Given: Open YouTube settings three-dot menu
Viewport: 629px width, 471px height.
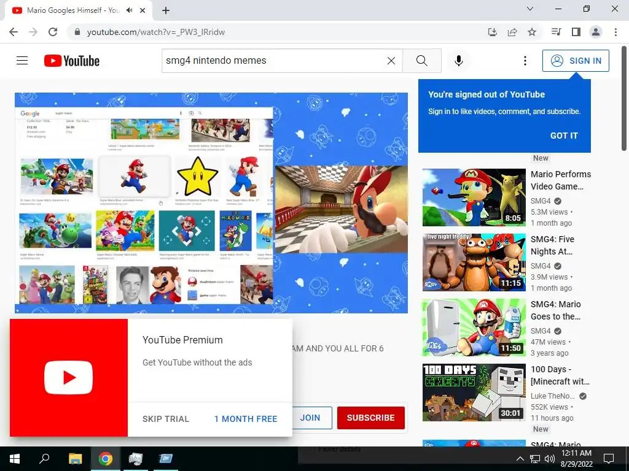Looking at the screenshot, I should point(525,61).
